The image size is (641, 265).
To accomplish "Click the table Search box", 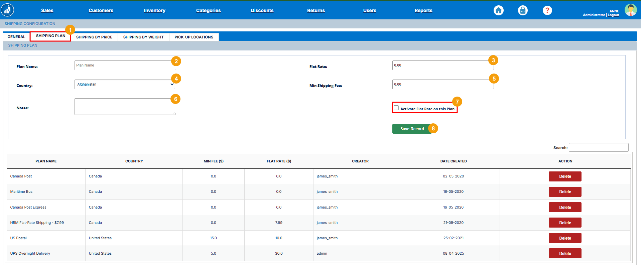I will [598, 147].
